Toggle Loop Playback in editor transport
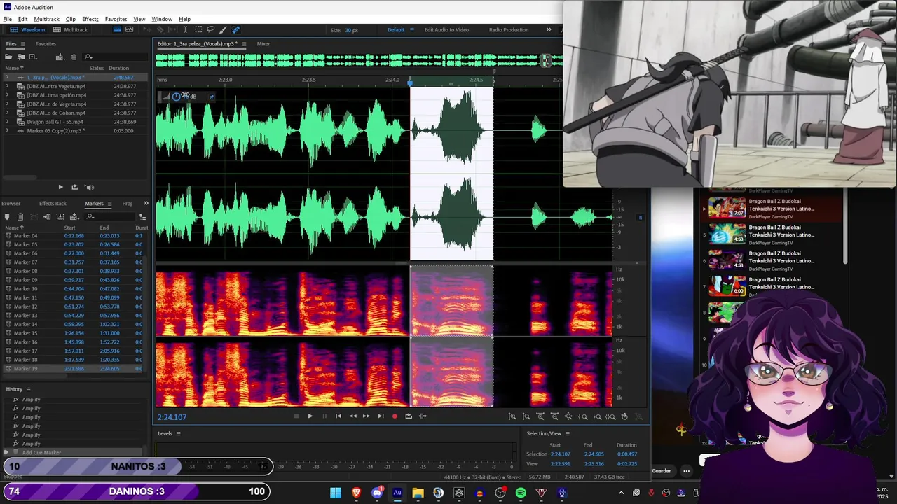Screen dimensions: 897x504 pyautogui.click(x=409, y=416)
